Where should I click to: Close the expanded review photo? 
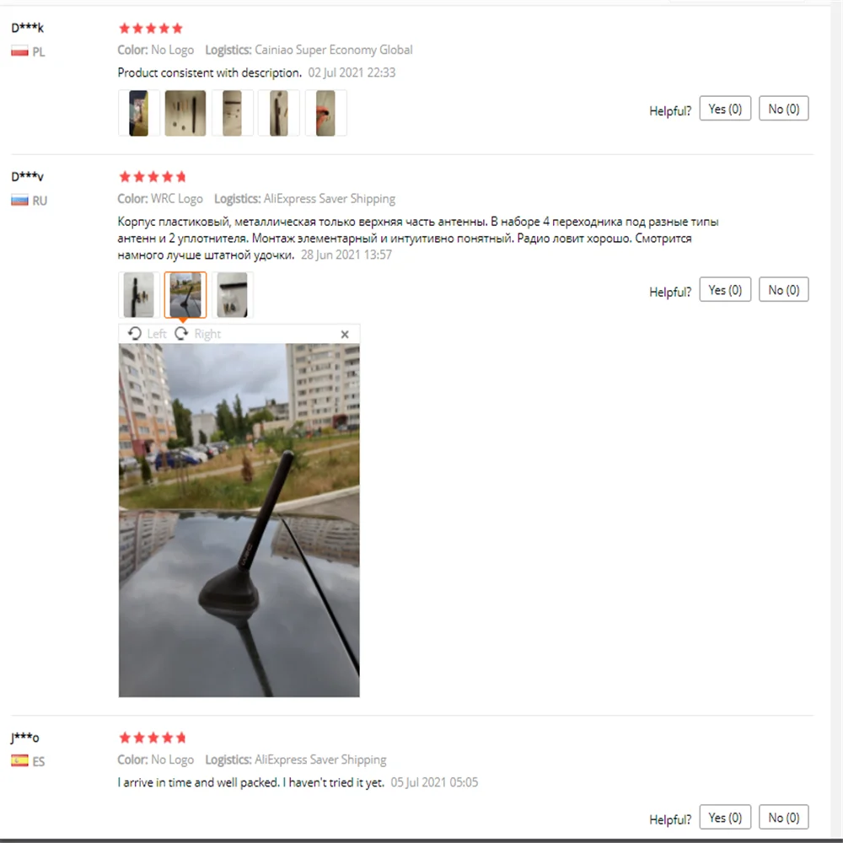(x=345, y=335)
